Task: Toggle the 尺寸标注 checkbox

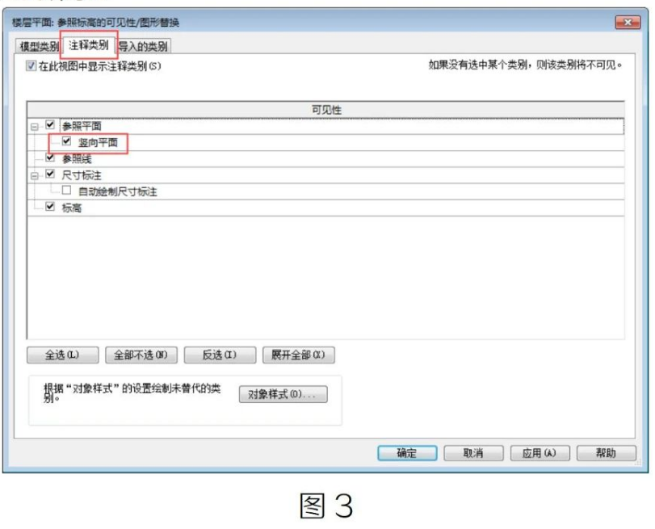Action: (50, 174)
